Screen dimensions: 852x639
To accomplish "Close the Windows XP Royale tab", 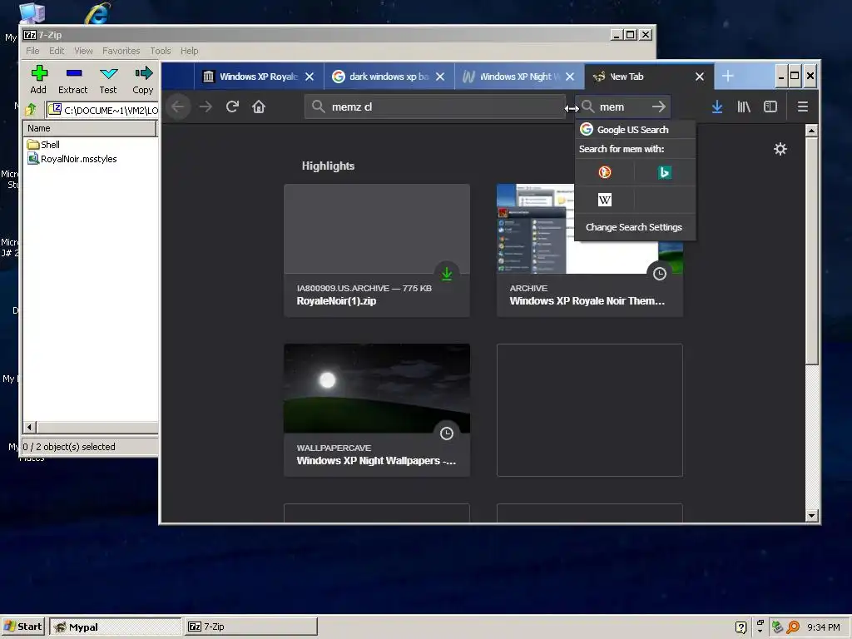I will [310, 77].
